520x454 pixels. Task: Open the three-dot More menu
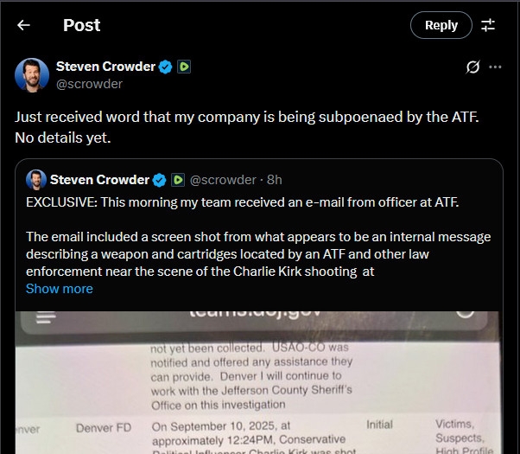[x=495, y=67]
